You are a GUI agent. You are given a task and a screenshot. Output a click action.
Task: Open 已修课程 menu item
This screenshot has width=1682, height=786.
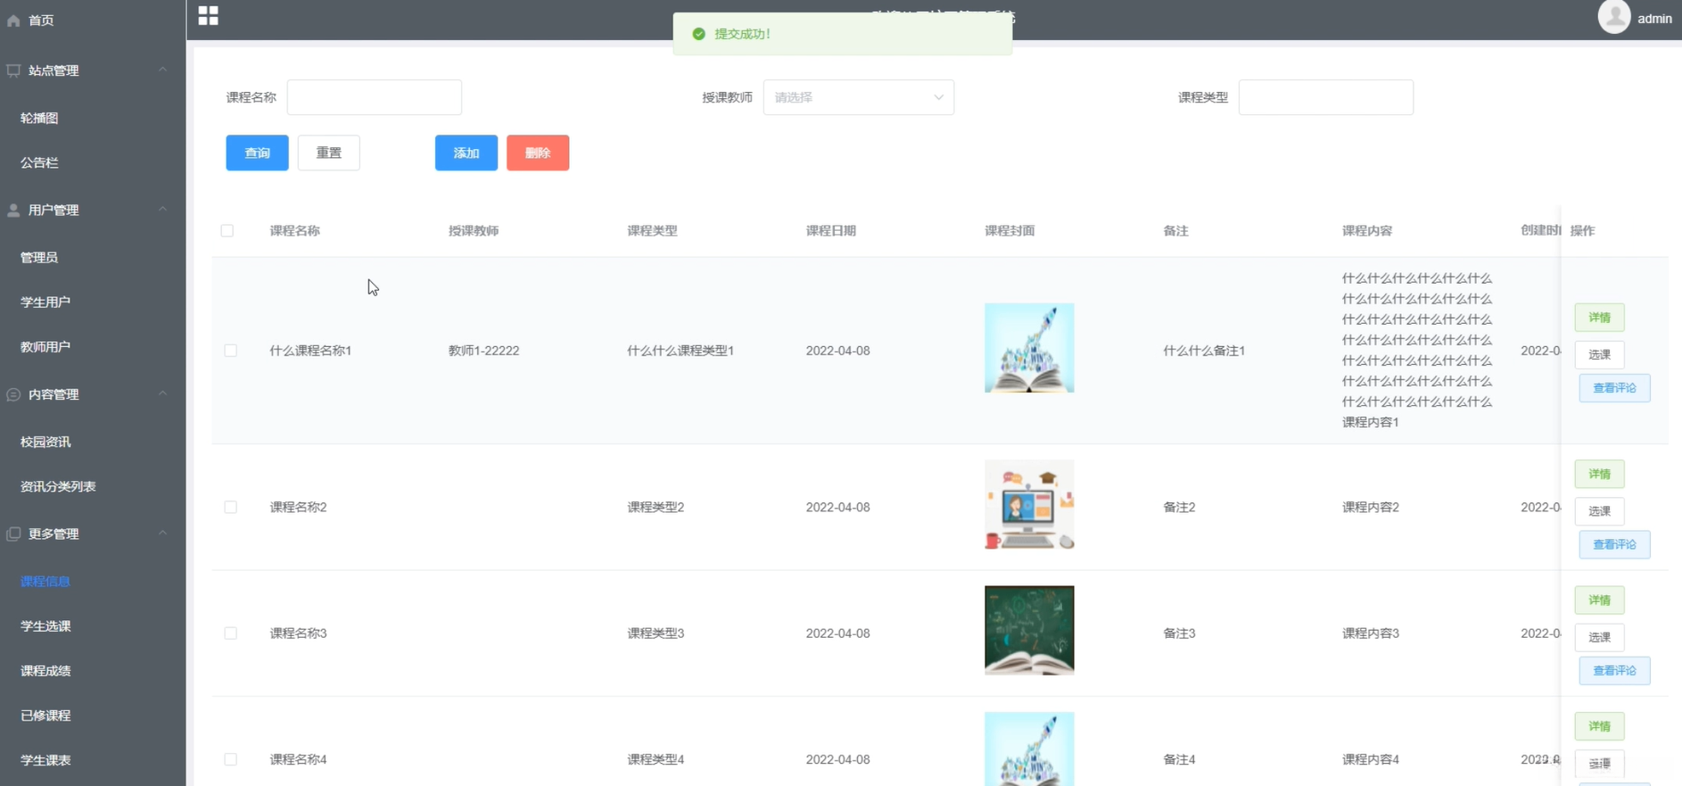click(45, 715)
